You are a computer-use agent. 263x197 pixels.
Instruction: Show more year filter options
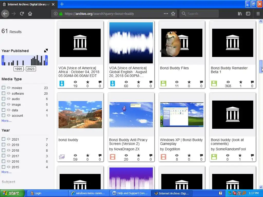[6, 172]
